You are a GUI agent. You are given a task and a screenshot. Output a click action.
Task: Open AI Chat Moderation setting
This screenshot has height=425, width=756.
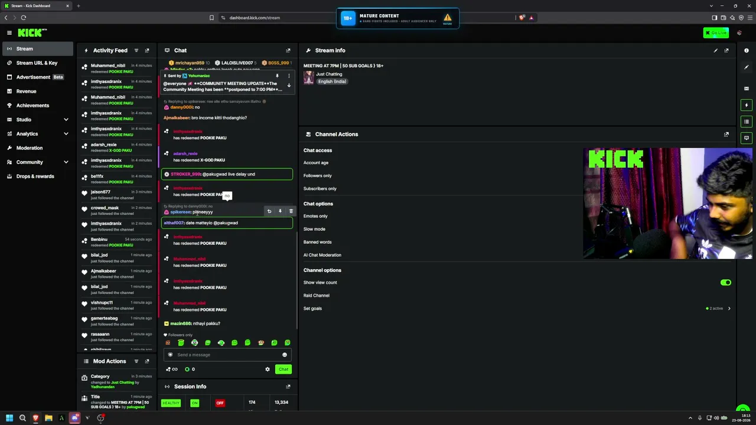(322, 255)
